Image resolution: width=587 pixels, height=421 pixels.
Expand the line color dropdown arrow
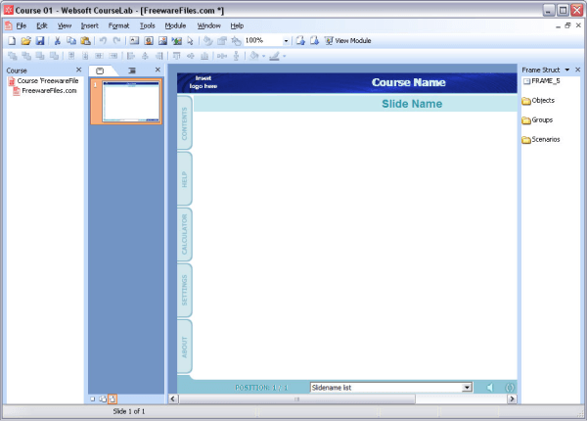click(x=284, y=56)
